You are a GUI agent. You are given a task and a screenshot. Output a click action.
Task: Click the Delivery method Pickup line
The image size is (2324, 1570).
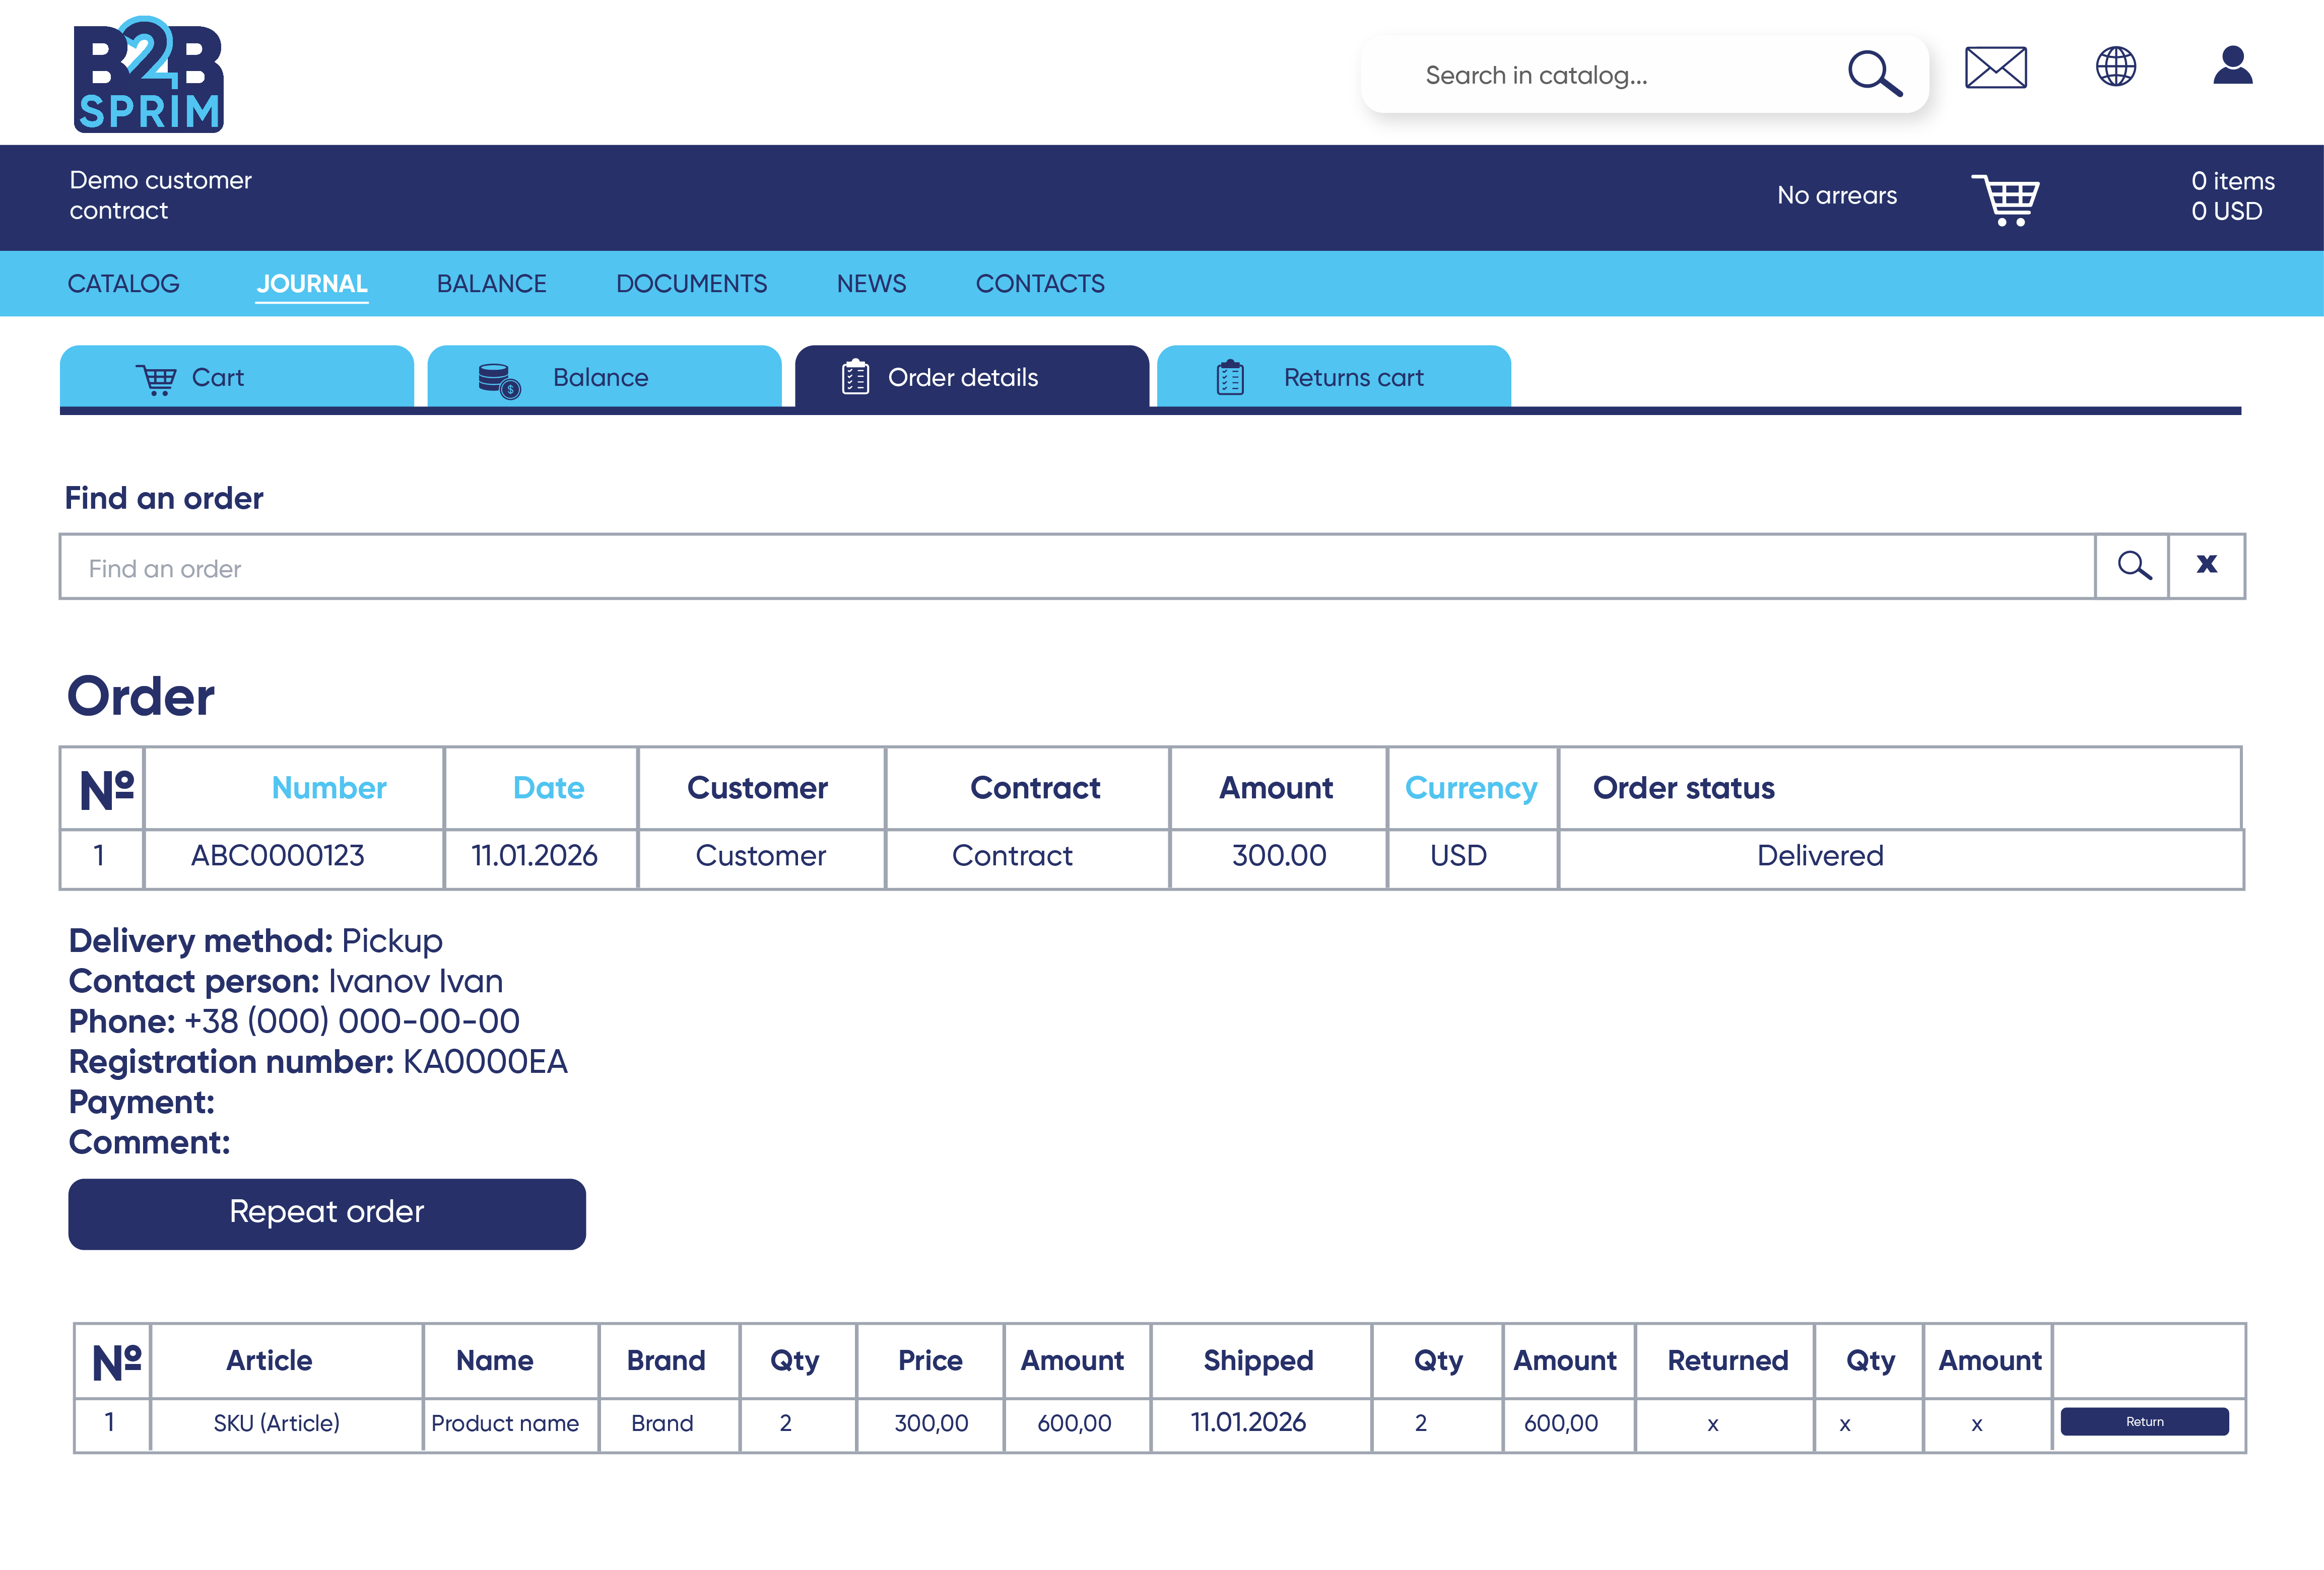coord(256,942)
